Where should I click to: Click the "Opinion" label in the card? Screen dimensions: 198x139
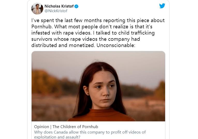click(41, 127)
